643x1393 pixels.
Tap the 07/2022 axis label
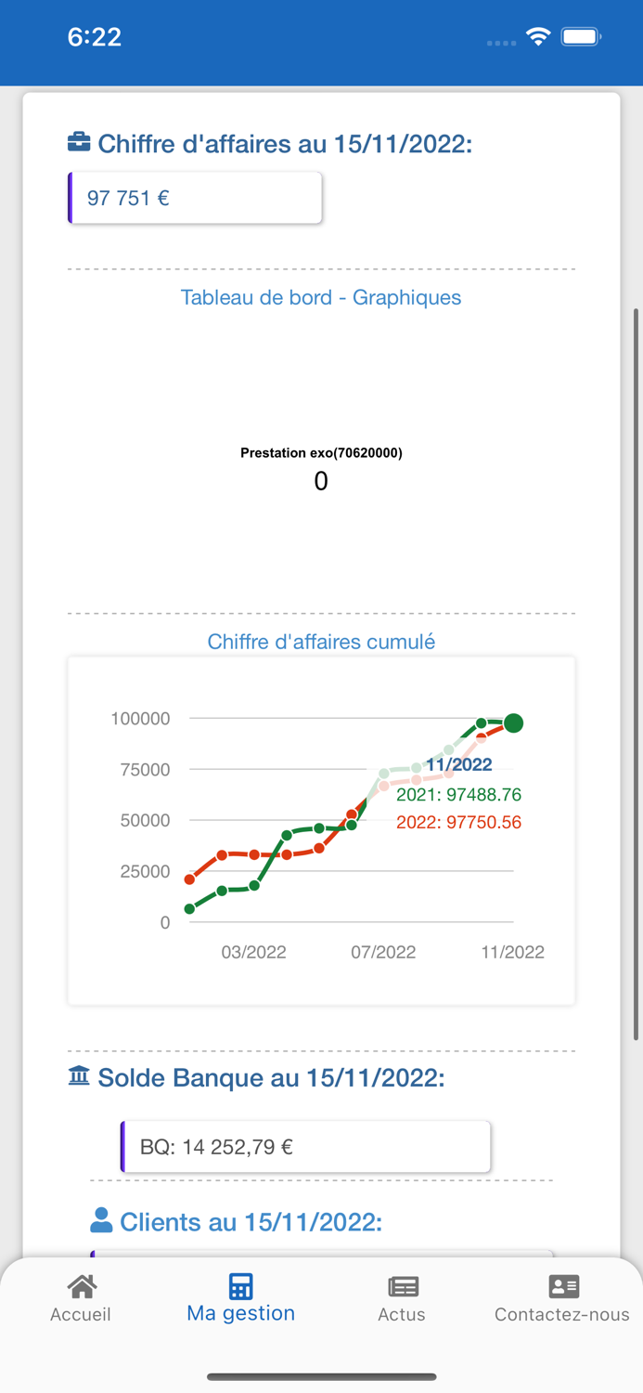tap(383, 952)
